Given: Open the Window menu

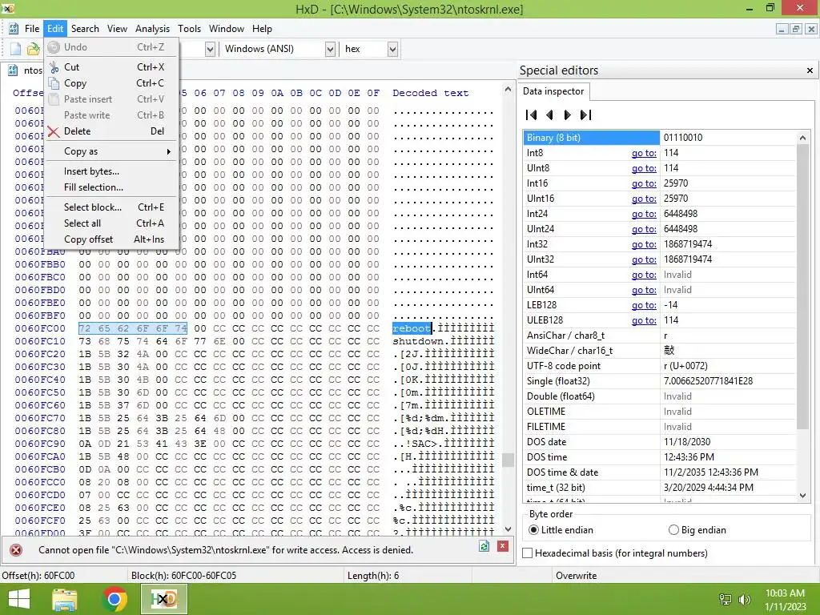Looking at the screenshot, I should click(227, 29).
